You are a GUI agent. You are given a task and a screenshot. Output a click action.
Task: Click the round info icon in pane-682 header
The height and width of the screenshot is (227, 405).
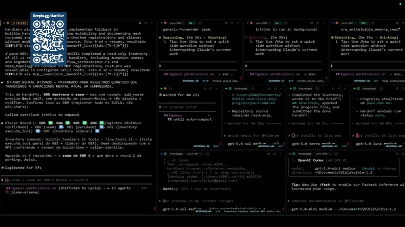point(373,23)
